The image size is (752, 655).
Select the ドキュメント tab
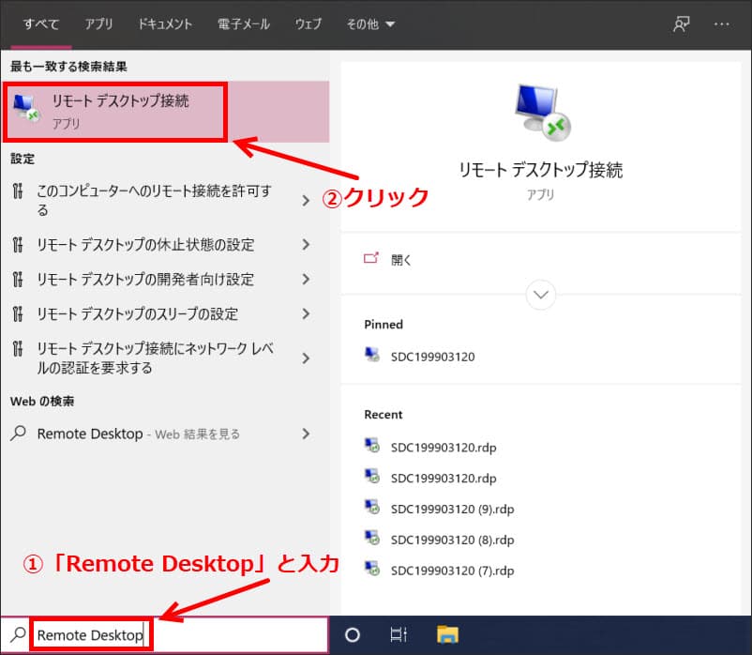coord(165,24)
